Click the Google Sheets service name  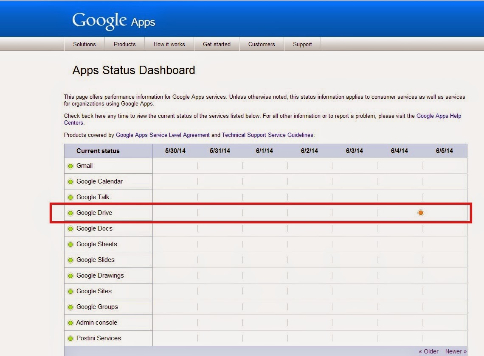(x=97, y=244)
